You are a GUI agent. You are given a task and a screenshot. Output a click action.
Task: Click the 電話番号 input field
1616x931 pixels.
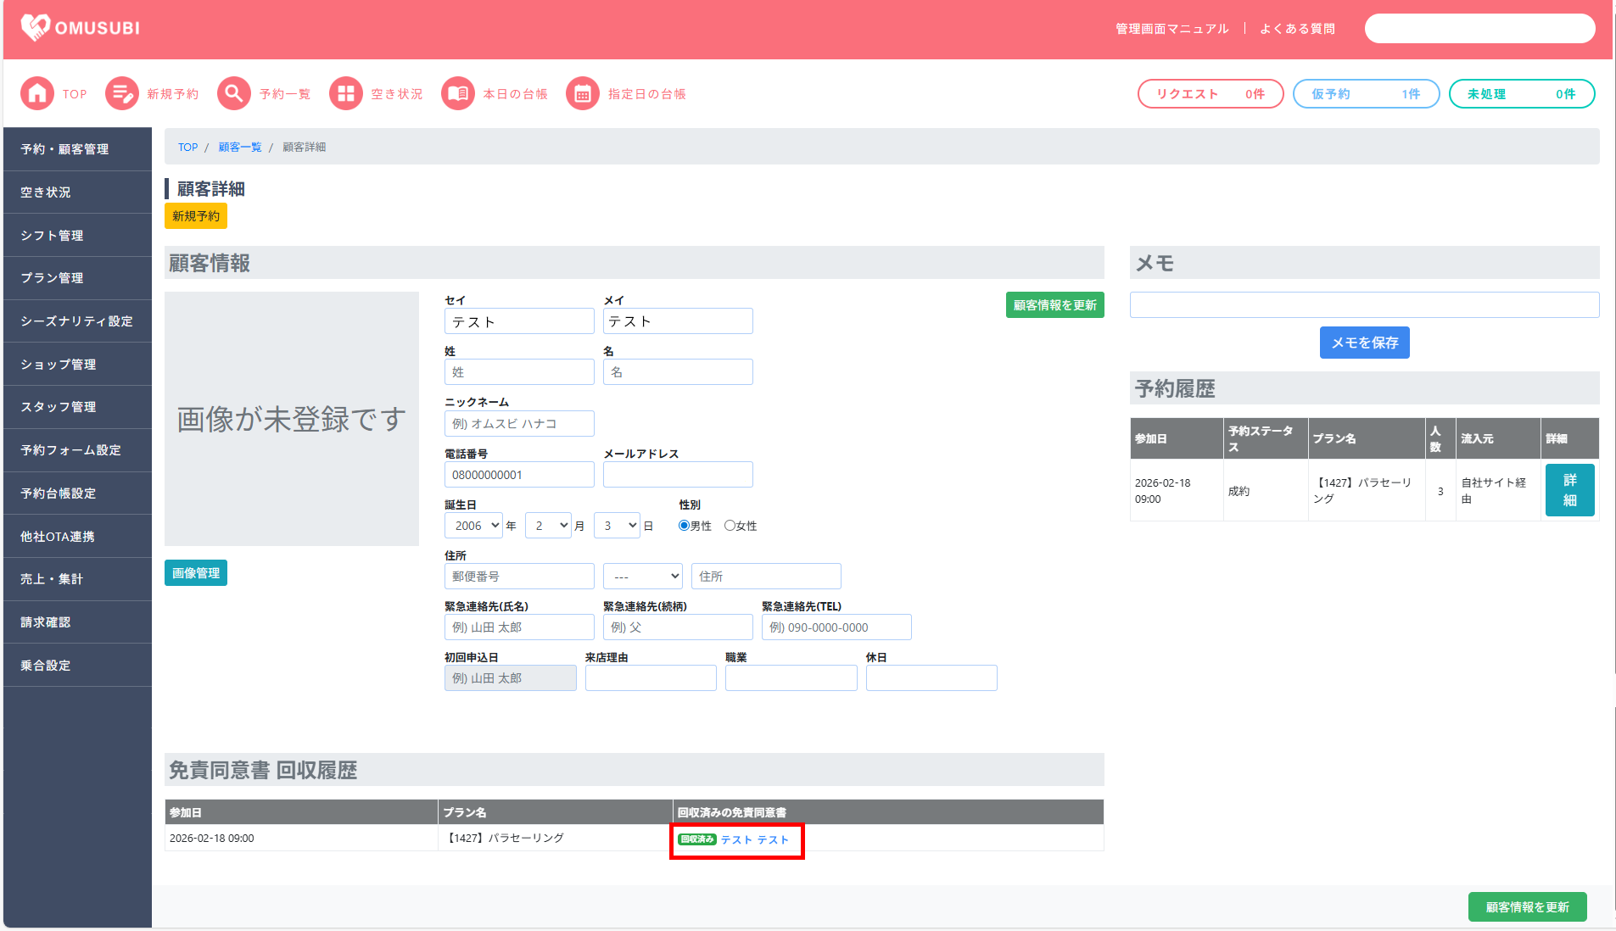[x=519, y=475]
